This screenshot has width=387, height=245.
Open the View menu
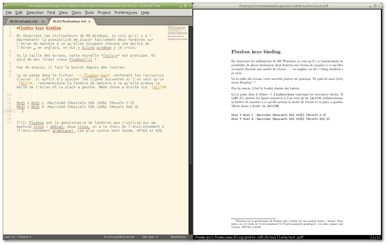63,13
